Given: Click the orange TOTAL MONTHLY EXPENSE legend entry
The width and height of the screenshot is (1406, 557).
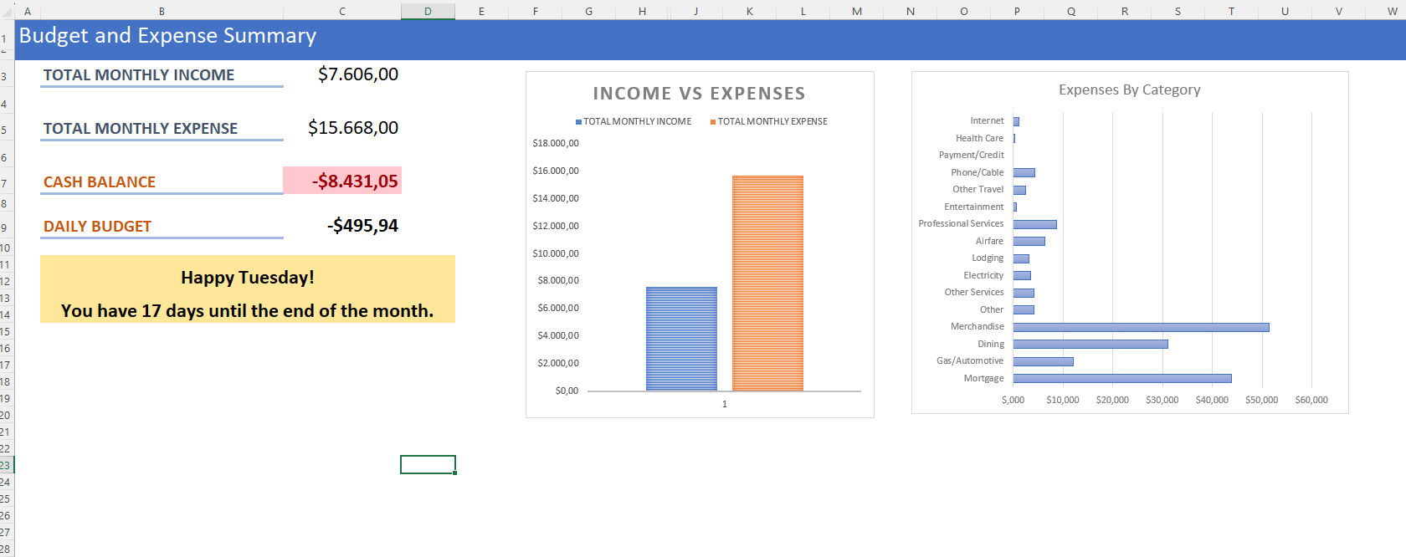Looking at the screenshot, I should click(772, 121).
